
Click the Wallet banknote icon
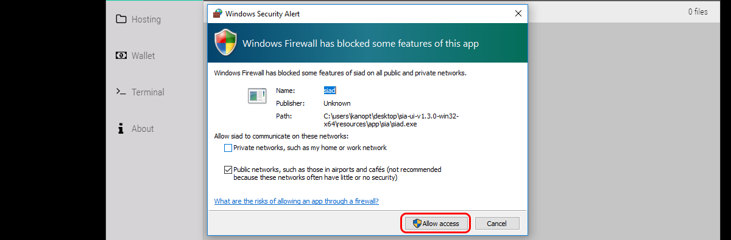[121, 55]
